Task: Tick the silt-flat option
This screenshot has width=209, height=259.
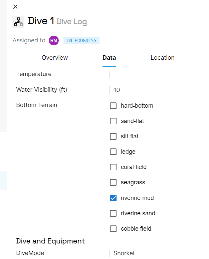Action: (113, 137)
